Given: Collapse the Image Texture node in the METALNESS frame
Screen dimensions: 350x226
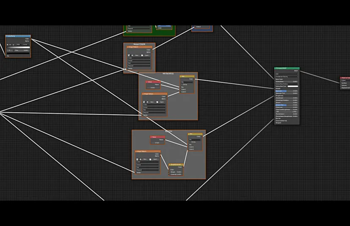Looking at the screenshot, I should (143, 94).
